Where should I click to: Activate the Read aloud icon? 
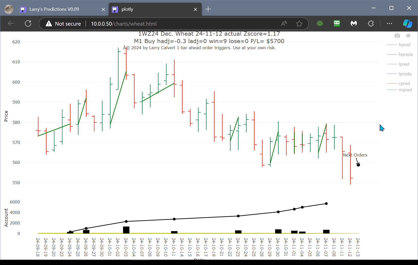coord(284,24)
